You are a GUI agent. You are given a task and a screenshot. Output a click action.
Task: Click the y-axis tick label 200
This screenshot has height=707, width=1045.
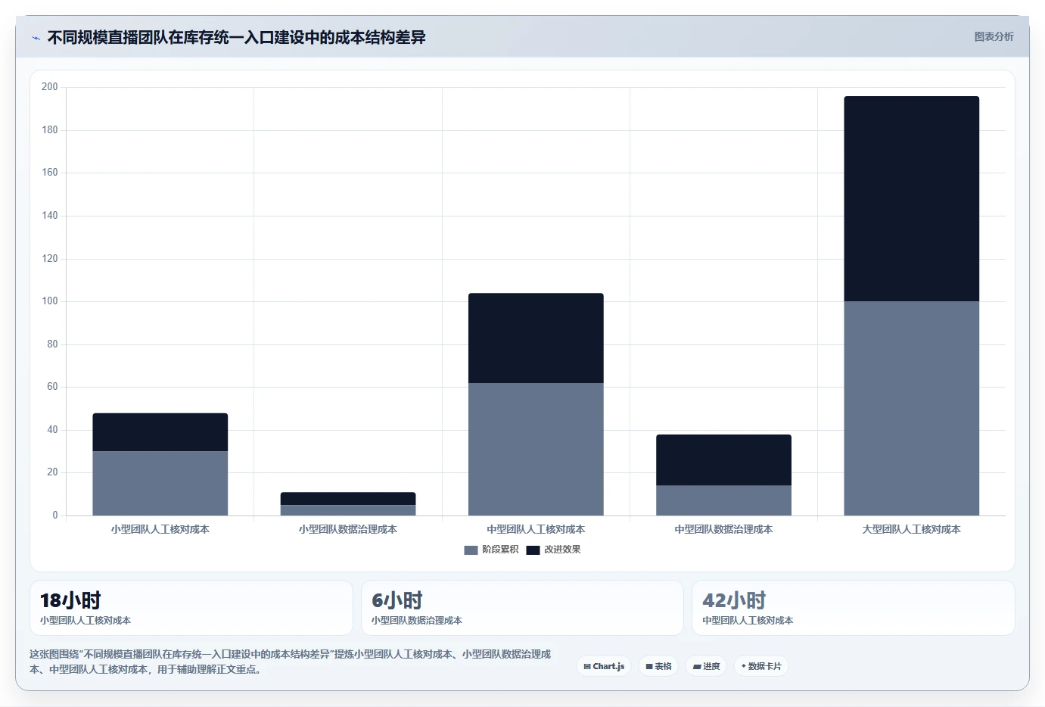click(50, 87)
